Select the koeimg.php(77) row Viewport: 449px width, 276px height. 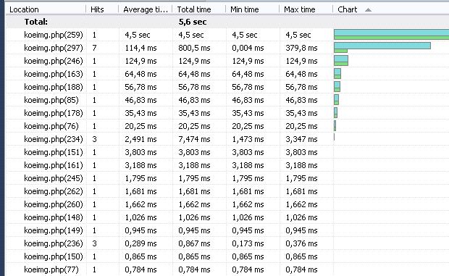(x=227, y=269)
